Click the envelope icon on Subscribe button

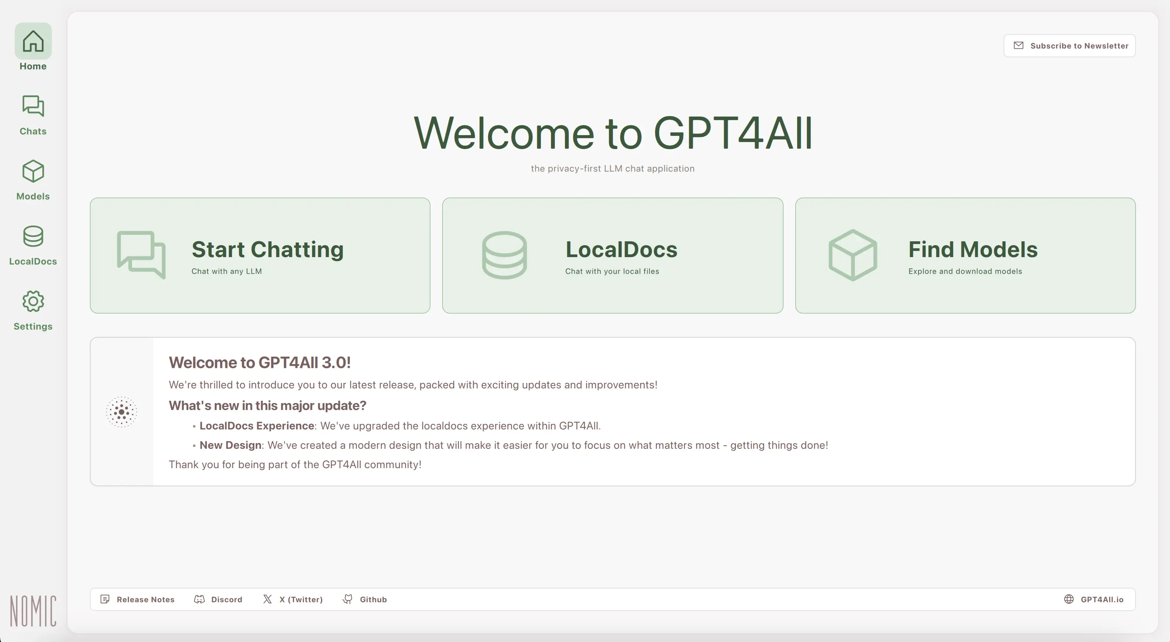click(x=1019, y=45)
